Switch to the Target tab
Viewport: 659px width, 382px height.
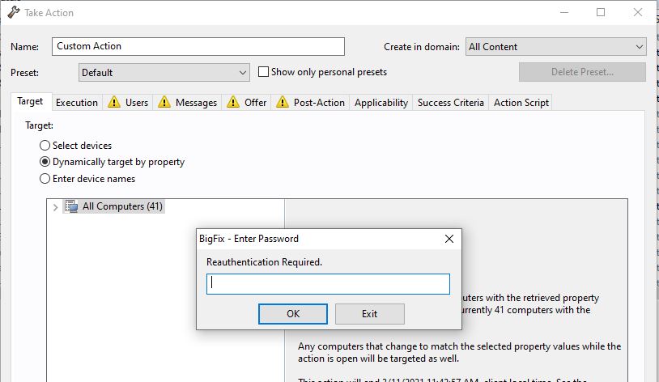click(30, 101)
